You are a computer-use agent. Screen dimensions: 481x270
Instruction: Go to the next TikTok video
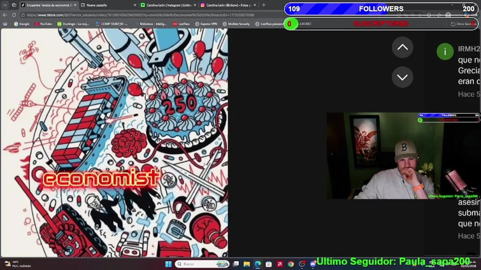(x=402, y=77)
